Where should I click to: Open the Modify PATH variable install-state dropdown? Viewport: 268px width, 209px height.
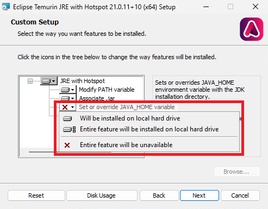pyautogui.click(x=68, y=90)
